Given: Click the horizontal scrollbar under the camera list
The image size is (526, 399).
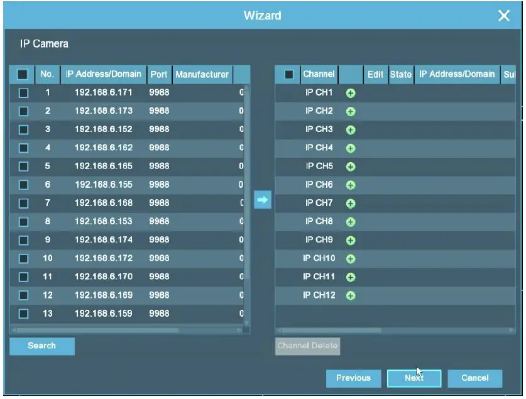Looking at the screenshot, I should pyautogui.click(x=126, y=331).
